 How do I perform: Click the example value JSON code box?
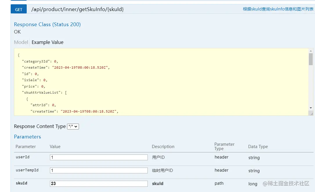161,82
